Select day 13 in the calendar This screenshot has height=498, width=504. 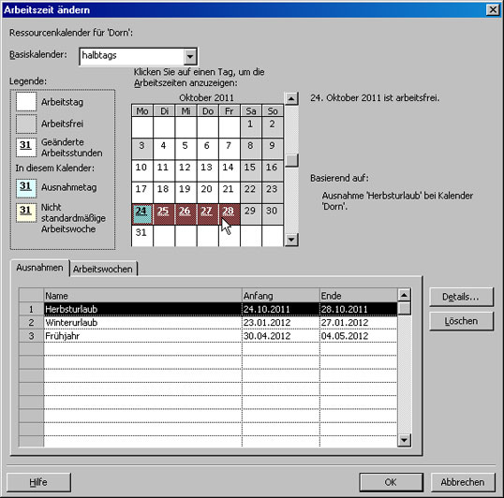207,170
